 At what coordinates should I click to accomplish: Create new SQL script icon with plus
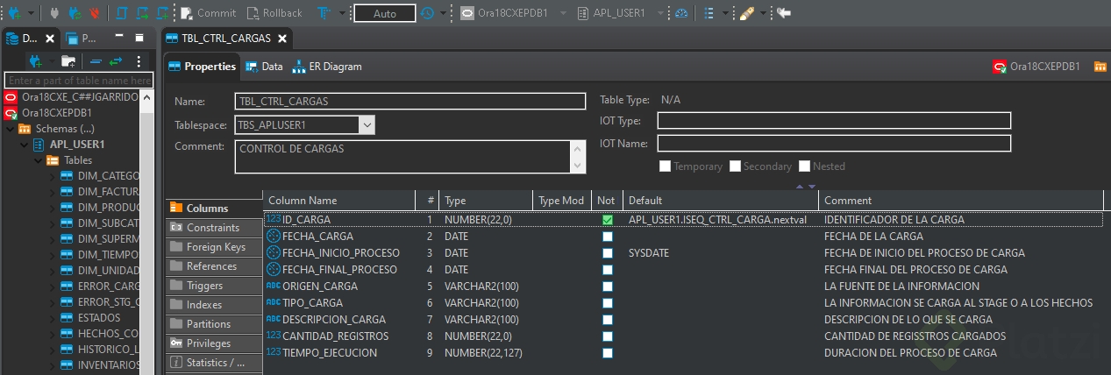point(163,13)
